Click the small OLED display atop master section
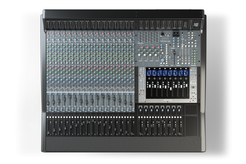The image size is (246, 164). [x=176, y=33]
